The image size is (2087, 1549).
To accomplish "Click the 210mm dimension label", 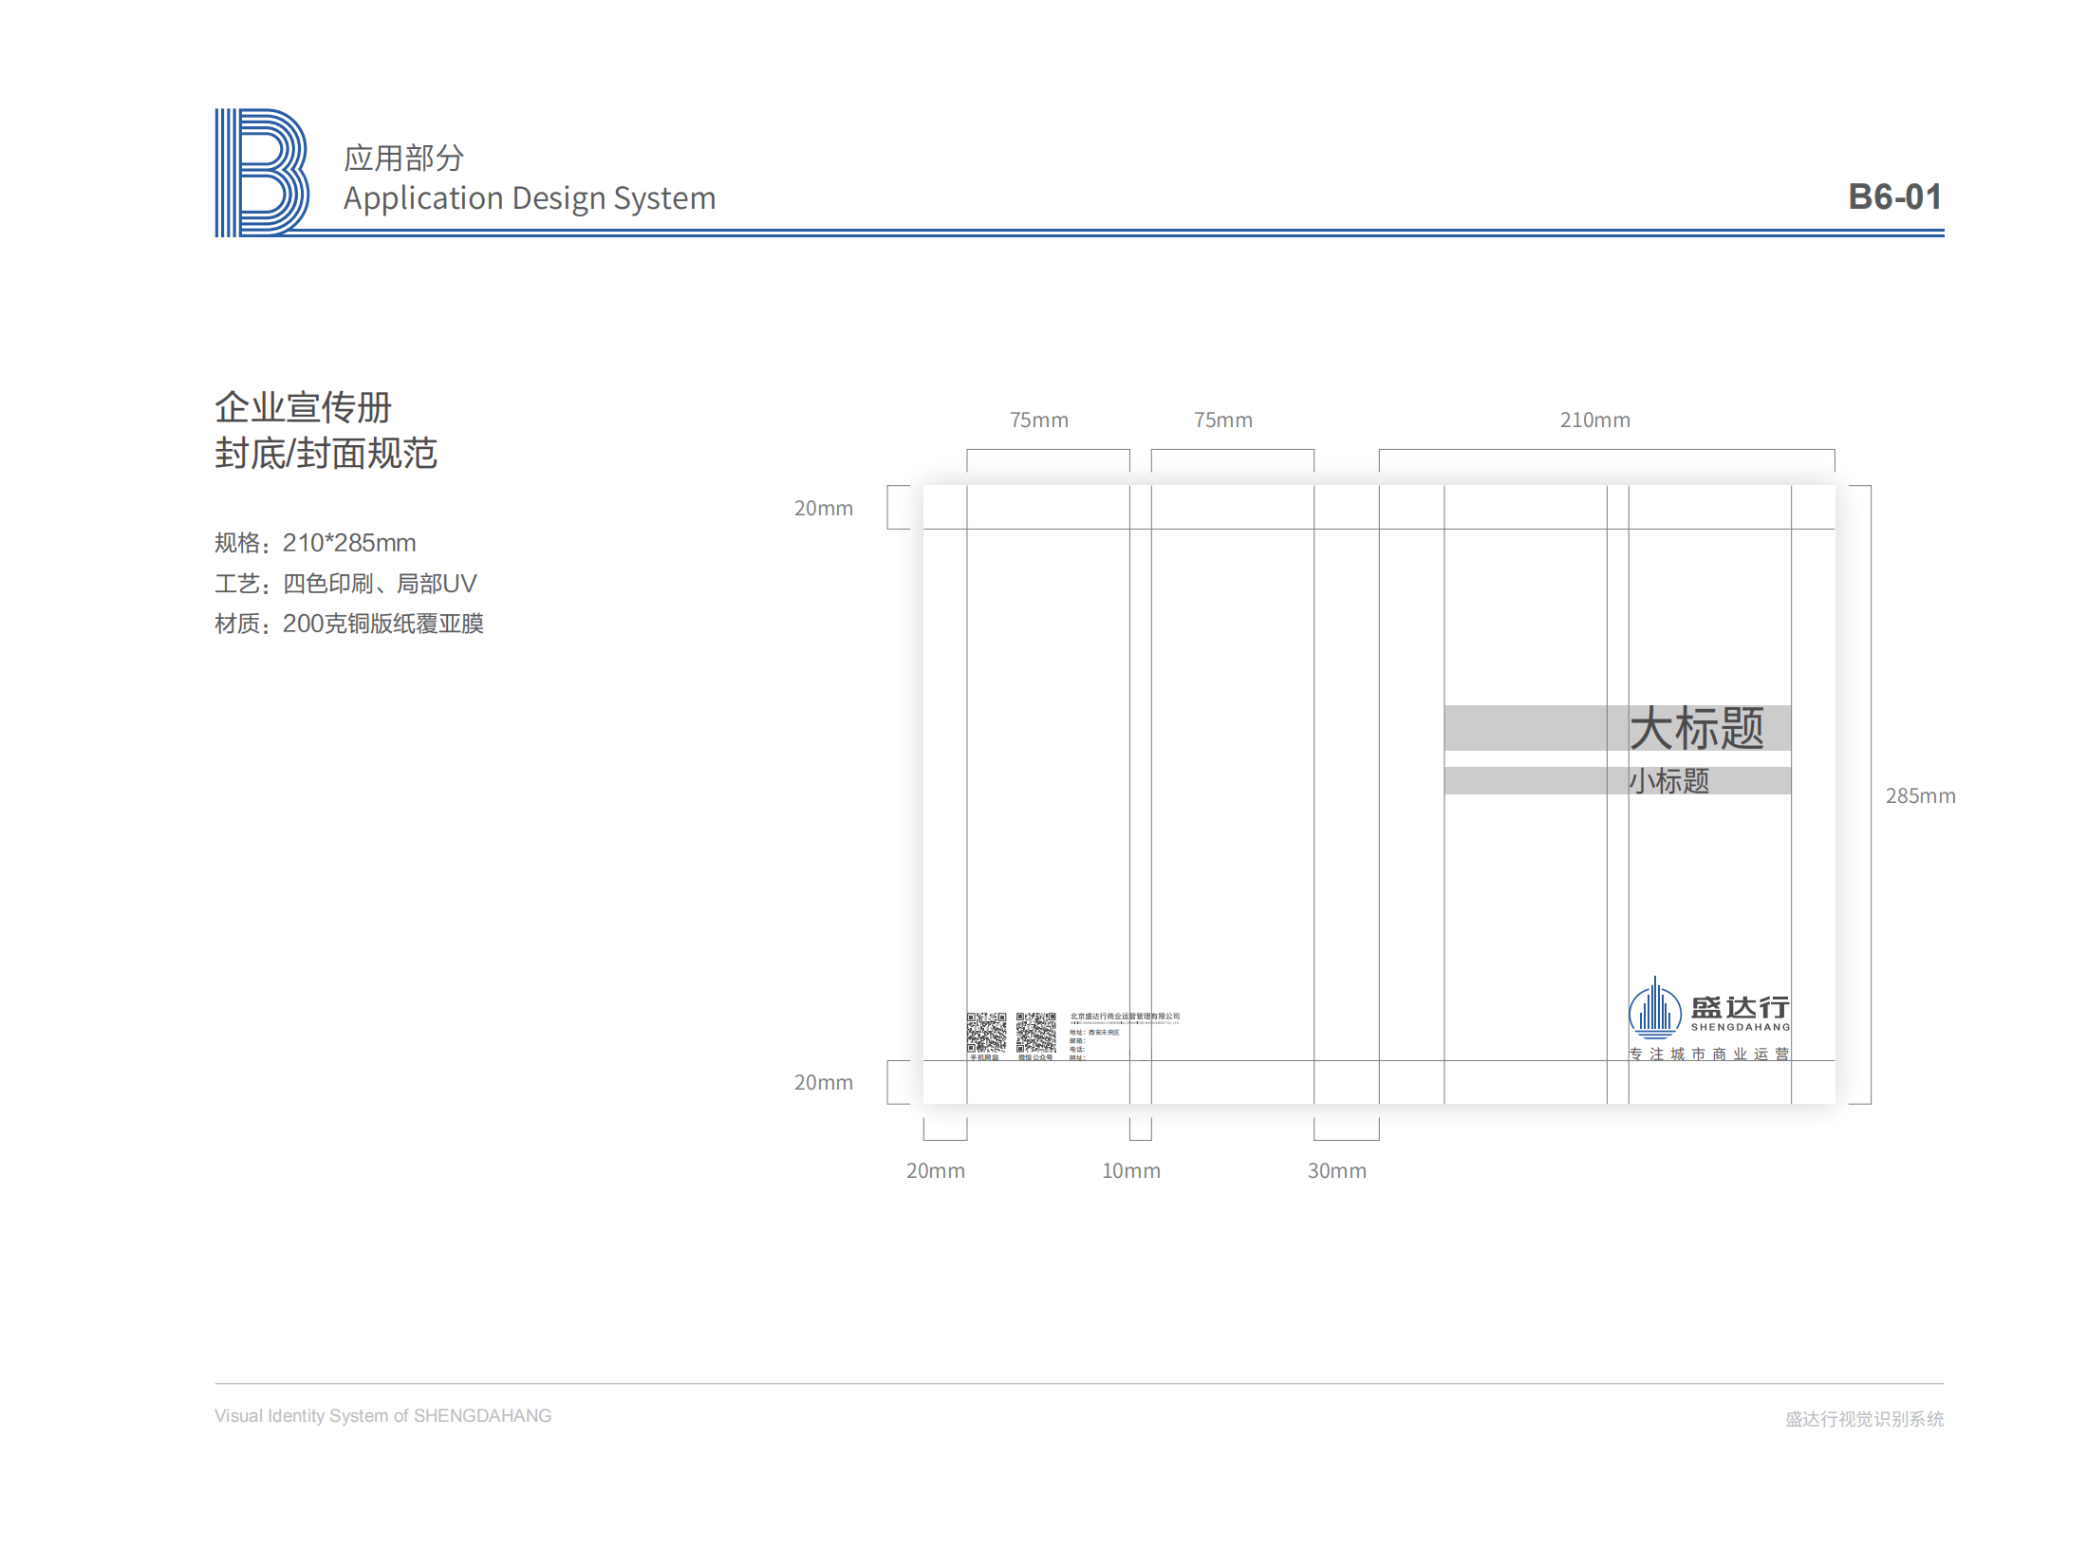I will pos(1594,420).
